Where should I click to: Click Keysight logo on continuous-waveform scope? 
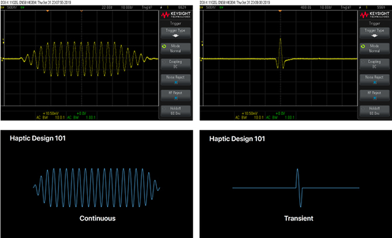point(175,15)
